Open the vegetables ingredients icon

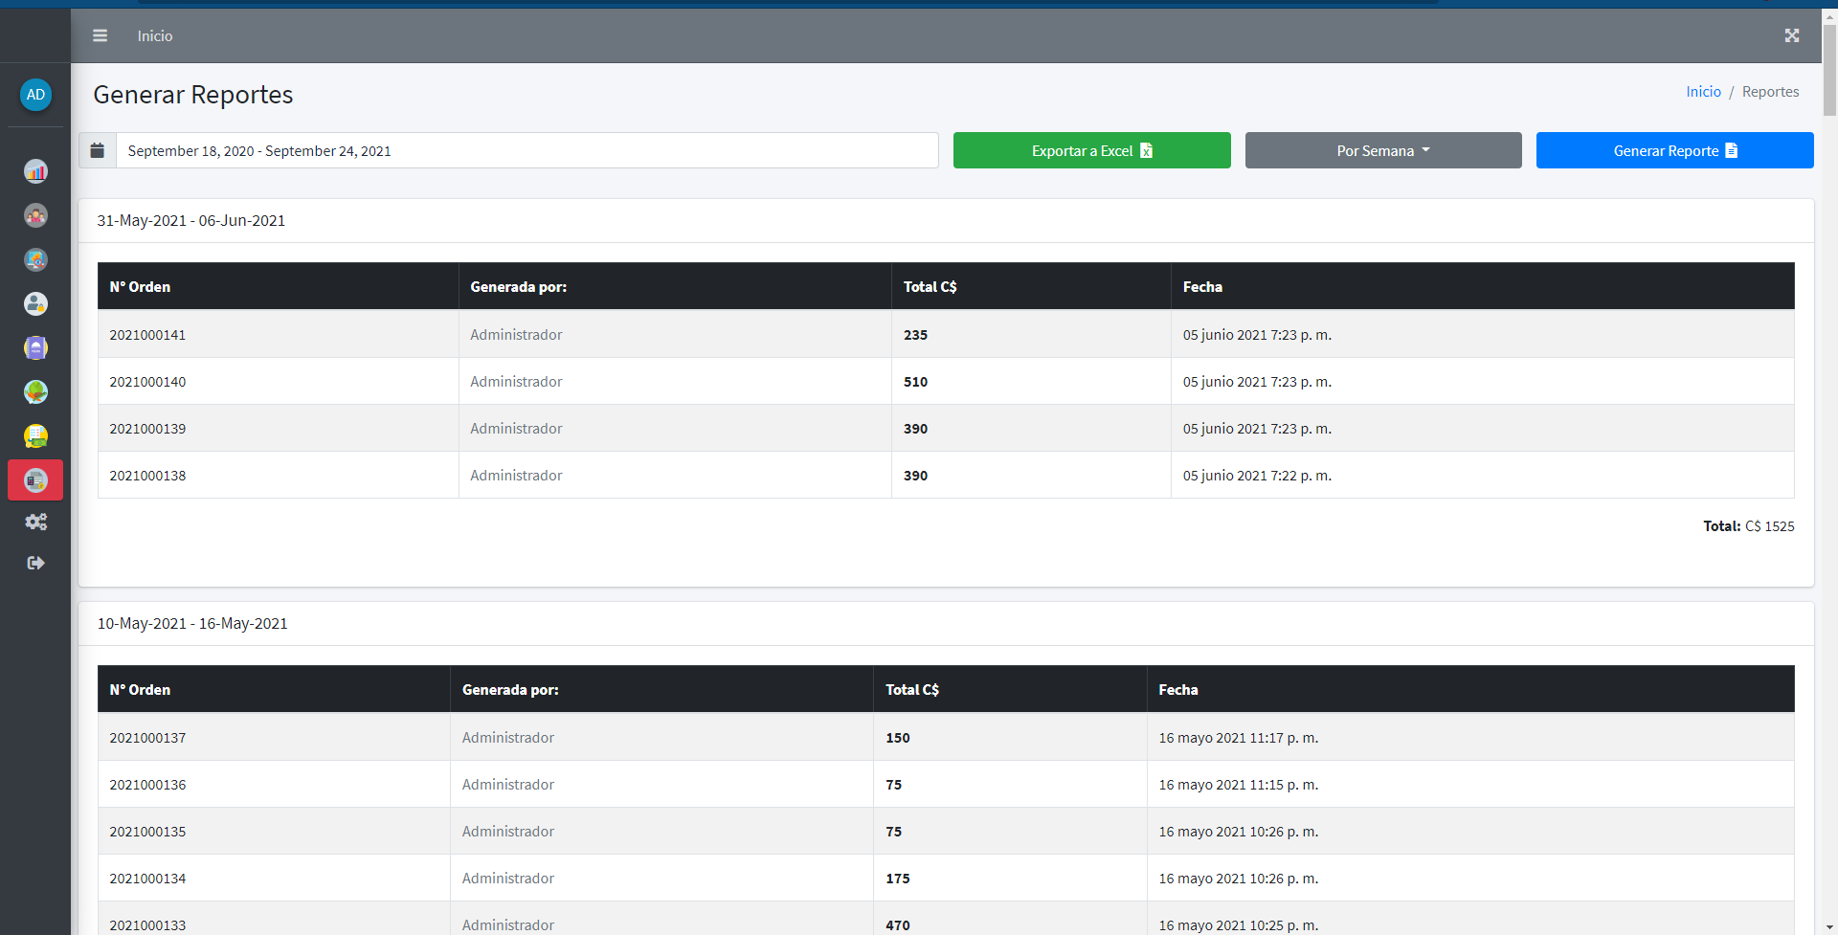click(x=35, y=391)
